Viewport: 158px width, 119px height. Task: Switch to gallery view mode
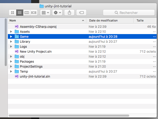point(34,13)
